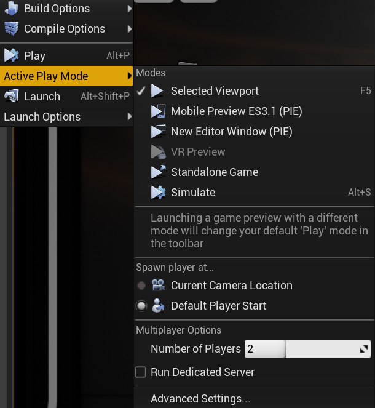The image size is (375, 408).
Task: Choose the Mobile Preview ES3.1 icon
Action: 158,111
